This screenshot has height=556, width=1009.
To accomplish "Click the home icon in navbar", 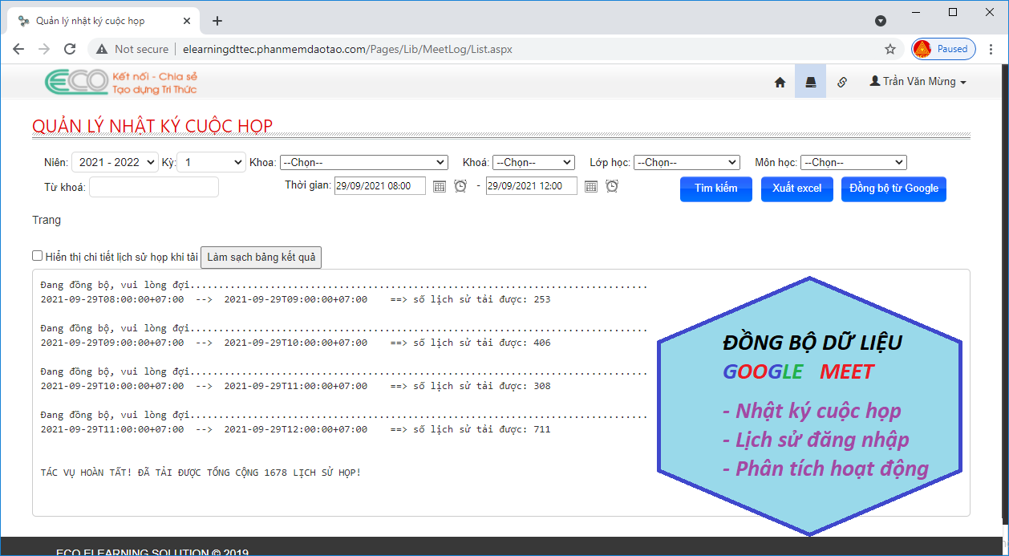I will [780, 82].
